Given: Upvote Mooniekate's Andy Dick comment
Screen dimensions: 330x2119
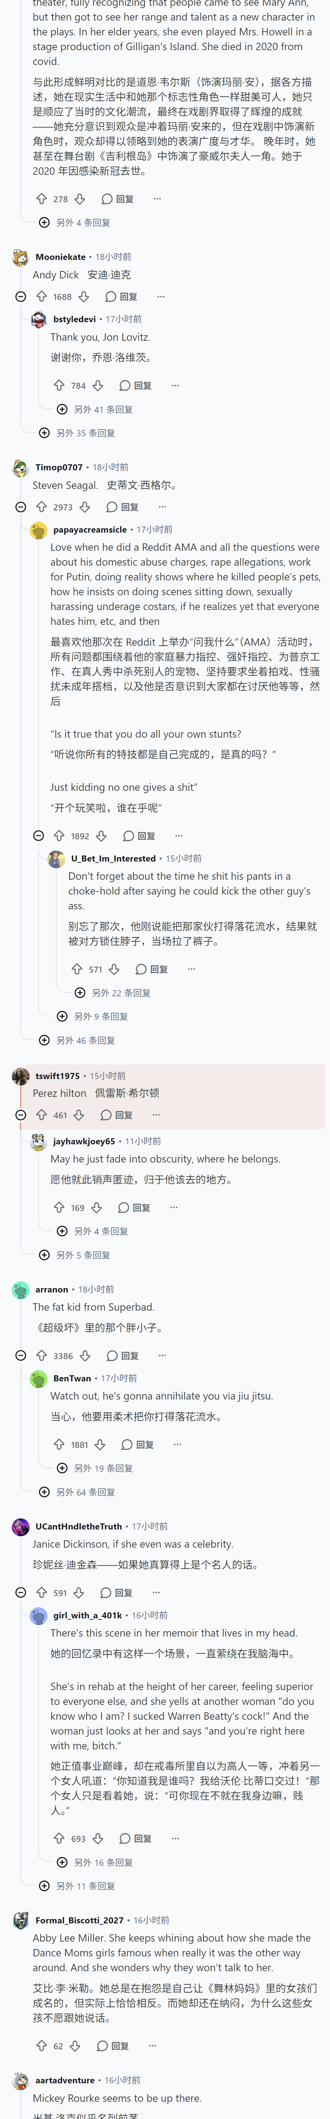Looking at the screenshot, I should [41, 296].
